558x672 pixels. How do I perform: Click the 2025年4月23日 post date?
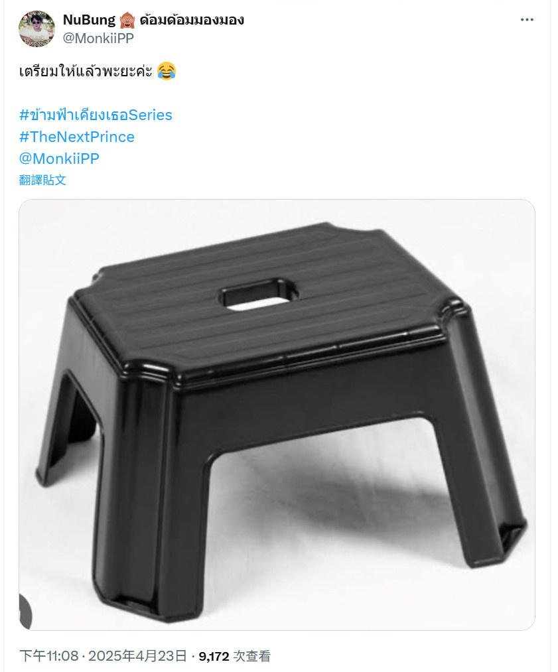[x=137, y=655]
